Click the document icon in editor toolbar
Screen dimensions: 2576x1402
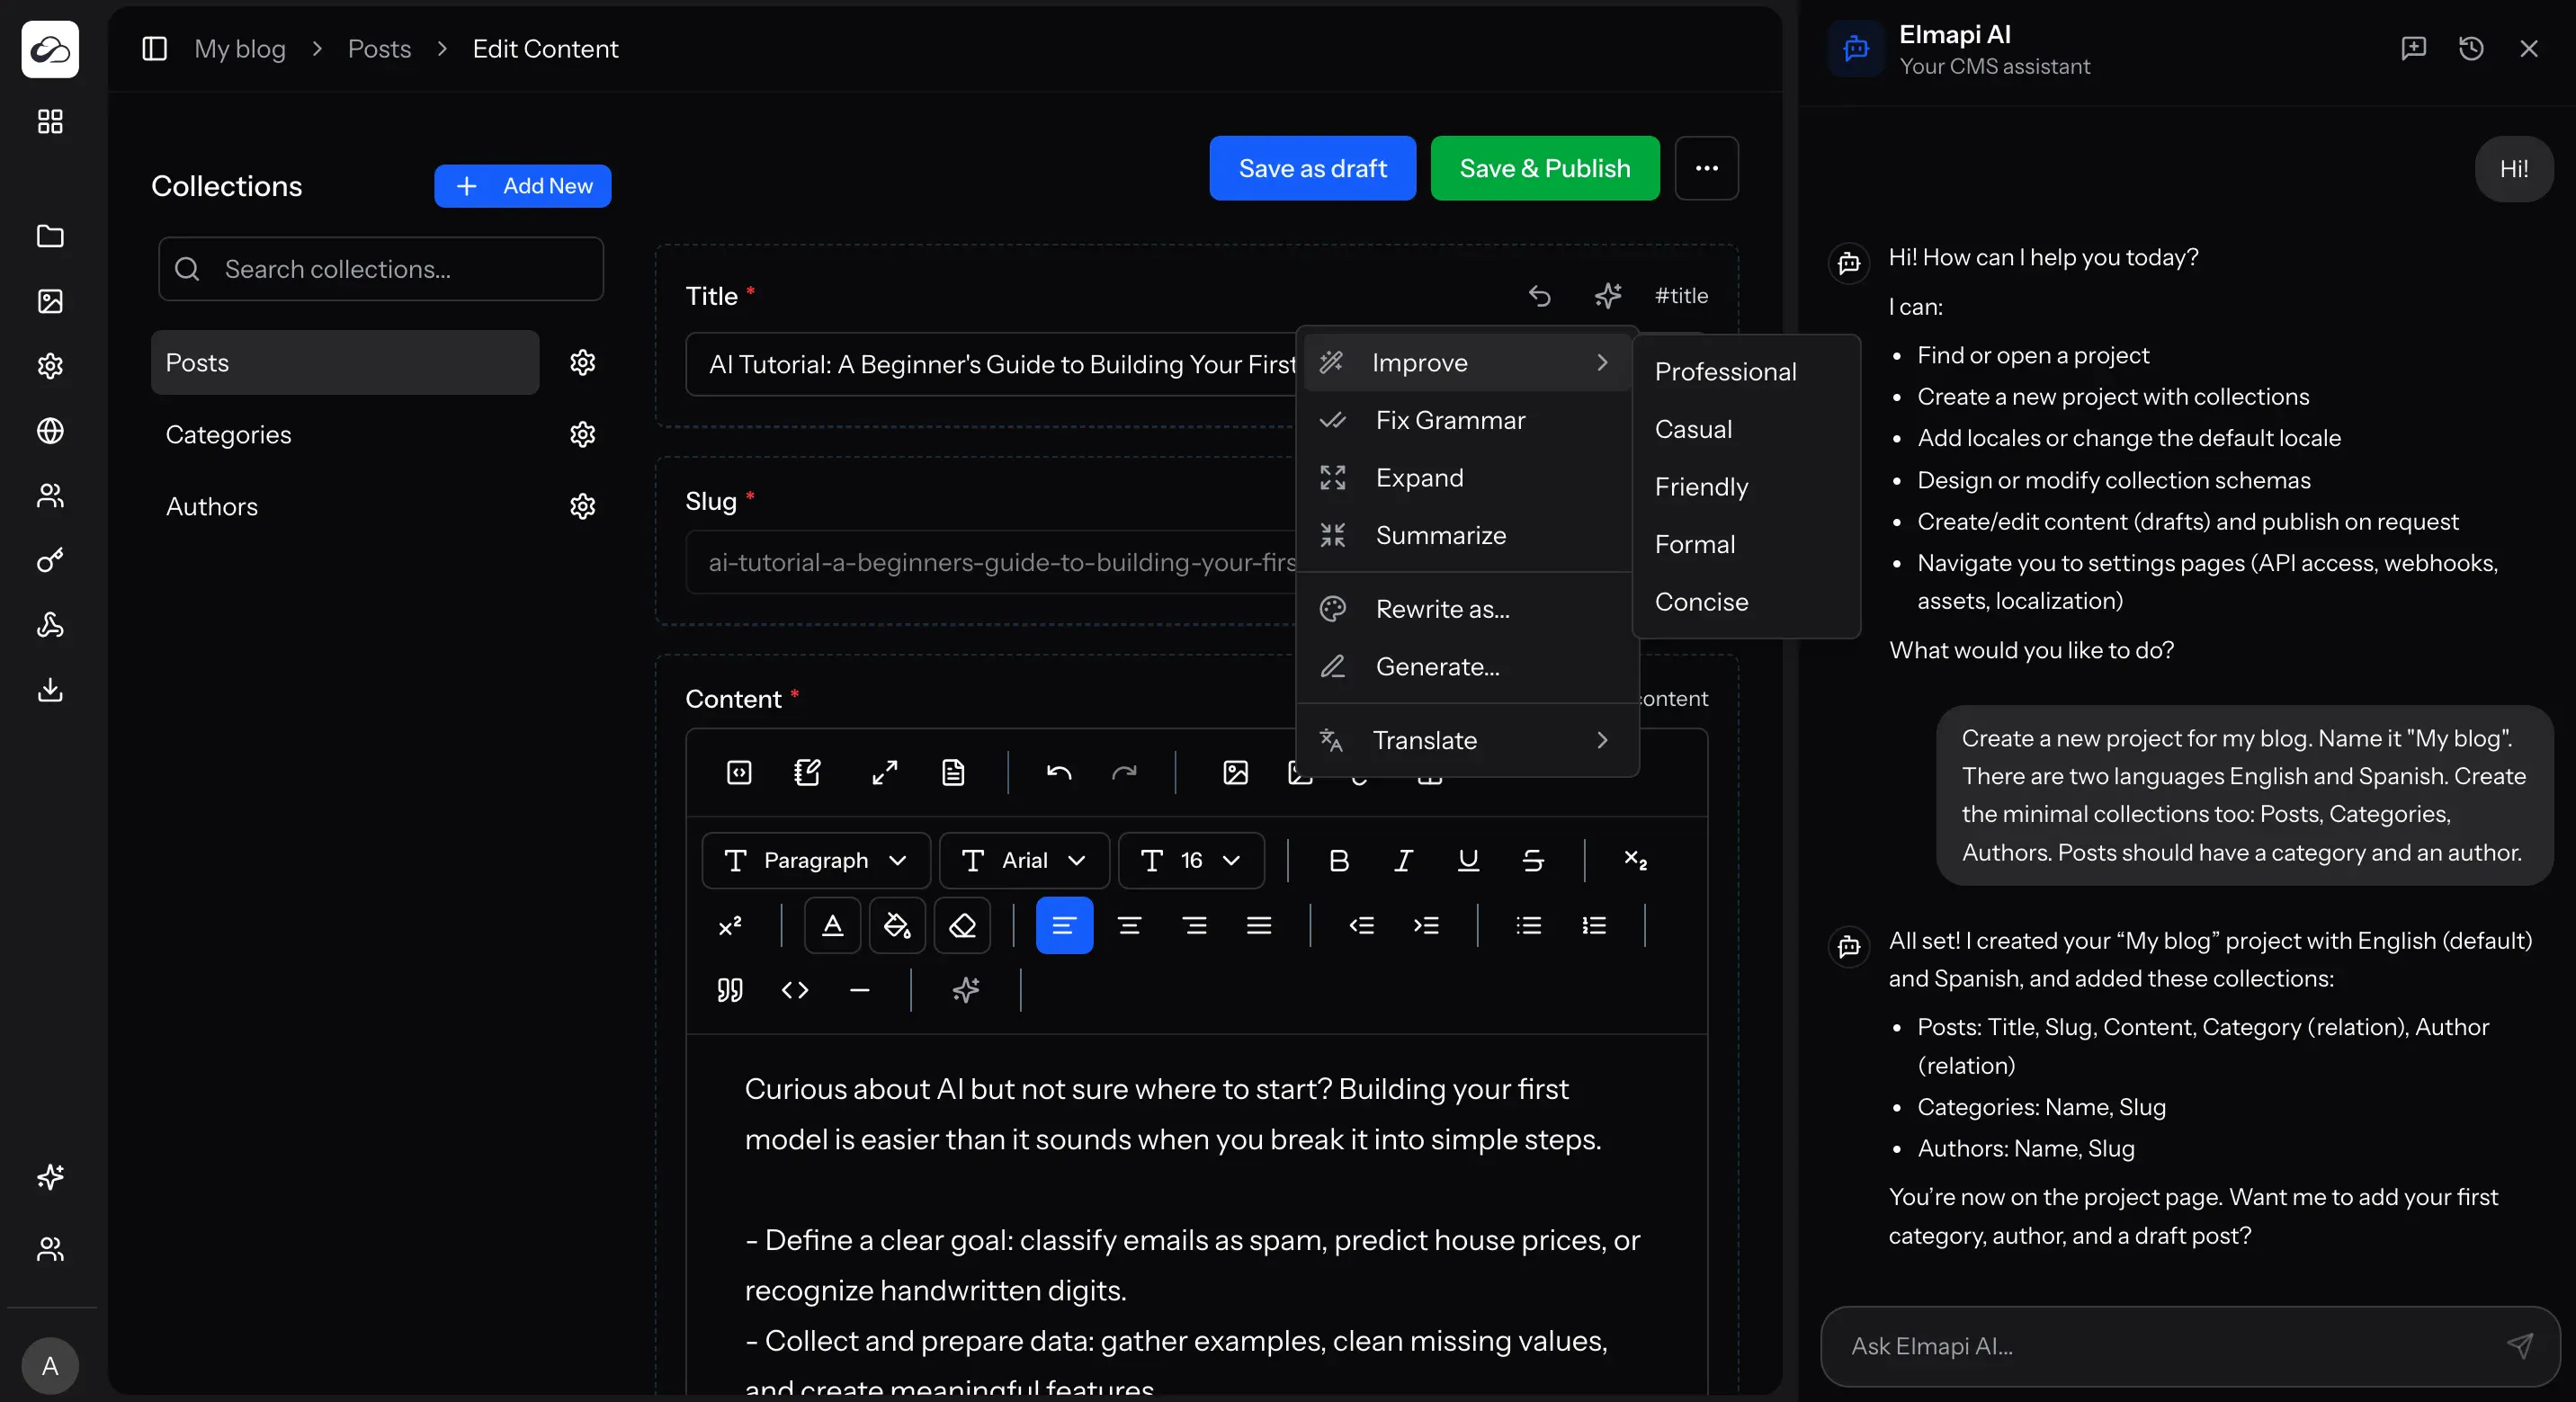click(953, 772)
